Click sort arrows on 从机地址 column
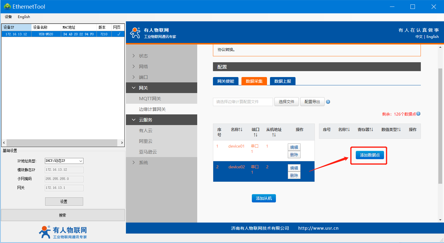This screenshot has width=444, height=243. (x=274, y=135)
